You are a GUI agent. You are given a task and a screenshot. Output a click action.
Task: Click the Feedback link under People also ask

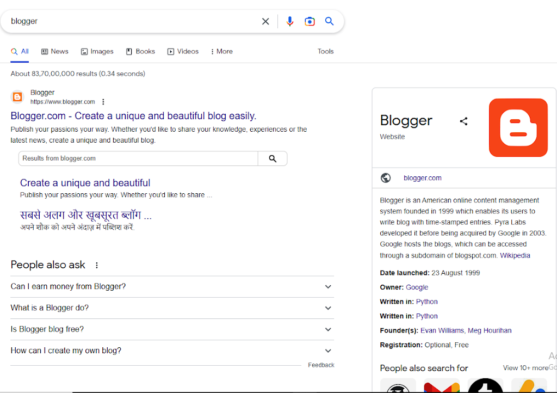click(x=321, y=365)
